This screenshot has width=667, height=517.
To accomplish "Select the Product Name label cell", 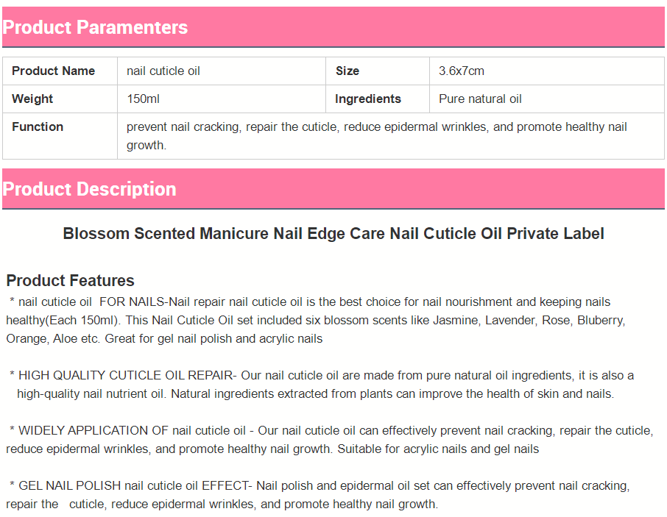I will click(54, 71).
